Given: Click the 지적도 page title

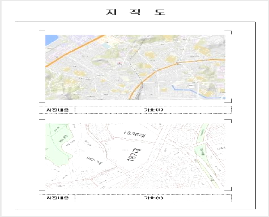Looking at the screenshot, I should (136, 12).
